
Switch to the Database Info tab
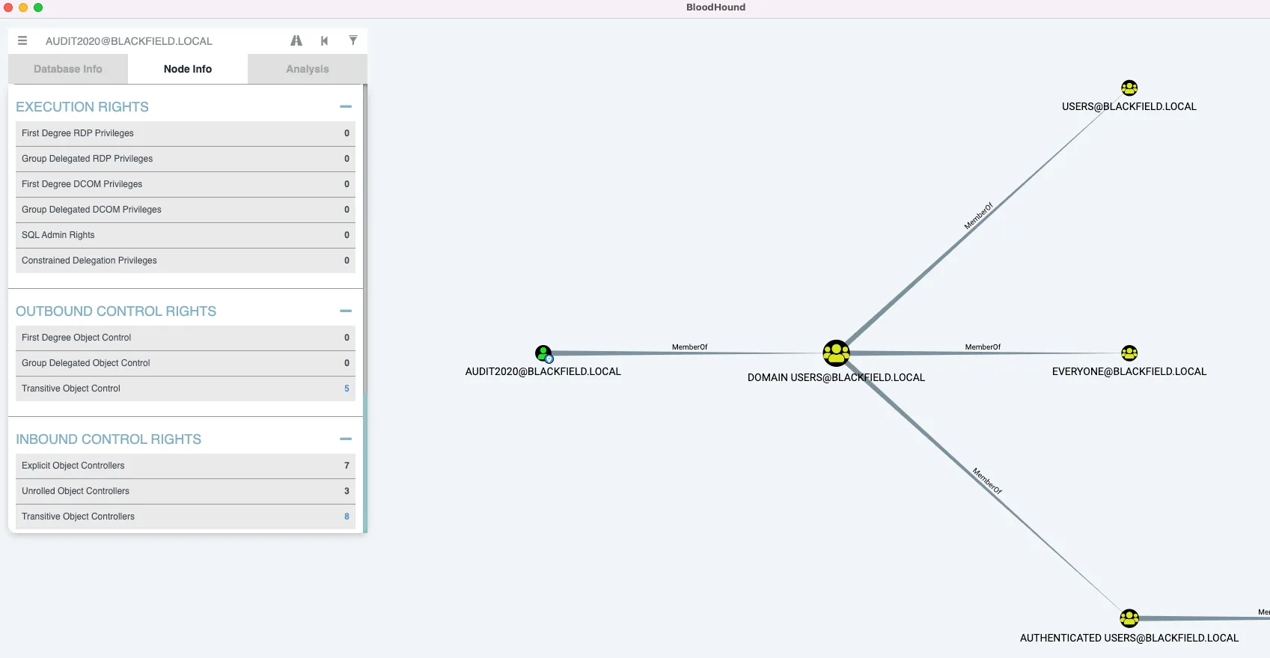click(68, 69)
